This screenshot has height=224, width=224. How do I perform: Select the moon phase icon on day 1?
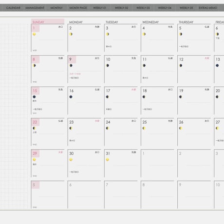click(34, 34)
